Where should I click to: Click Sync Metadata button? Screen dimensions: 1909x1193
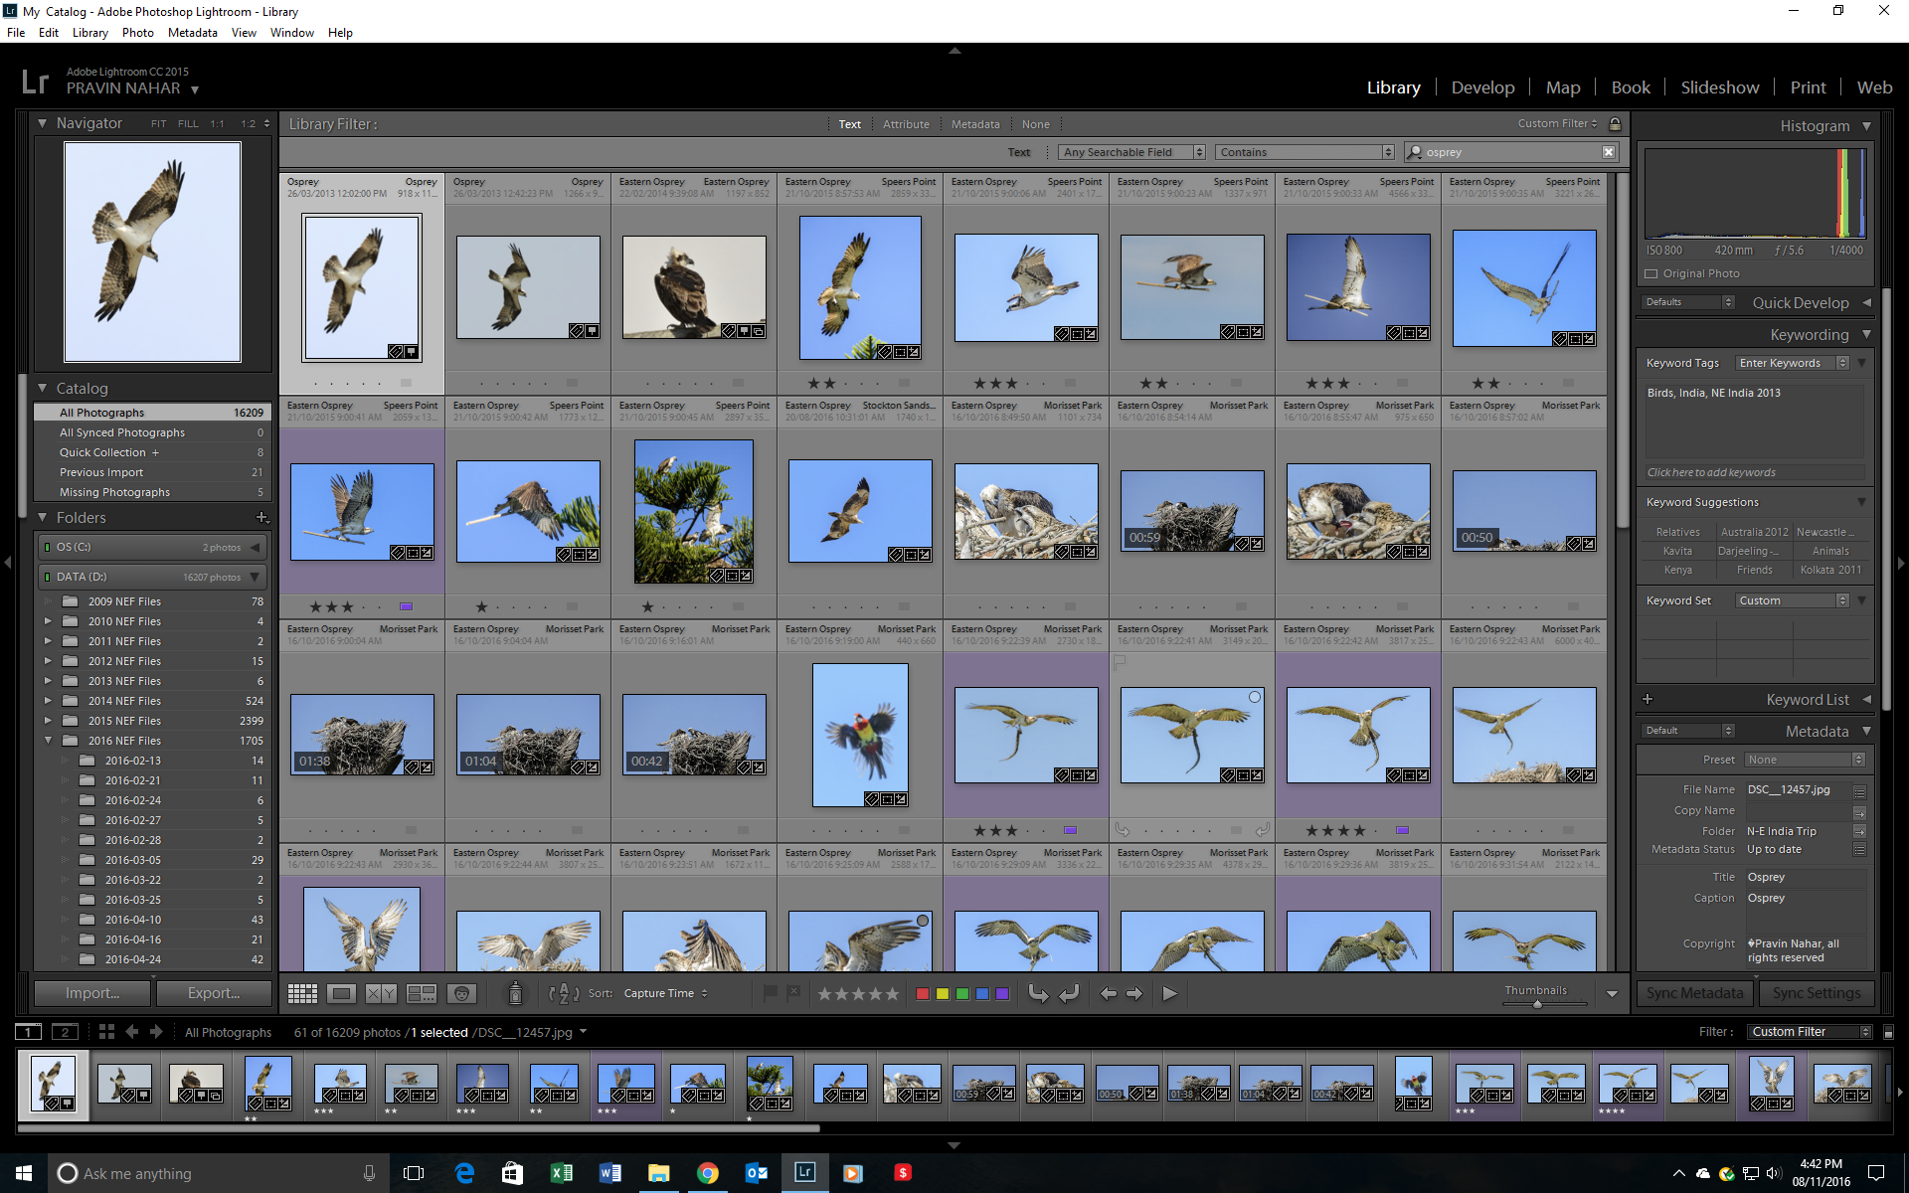pyautogui.click(x=1695, y=993)
